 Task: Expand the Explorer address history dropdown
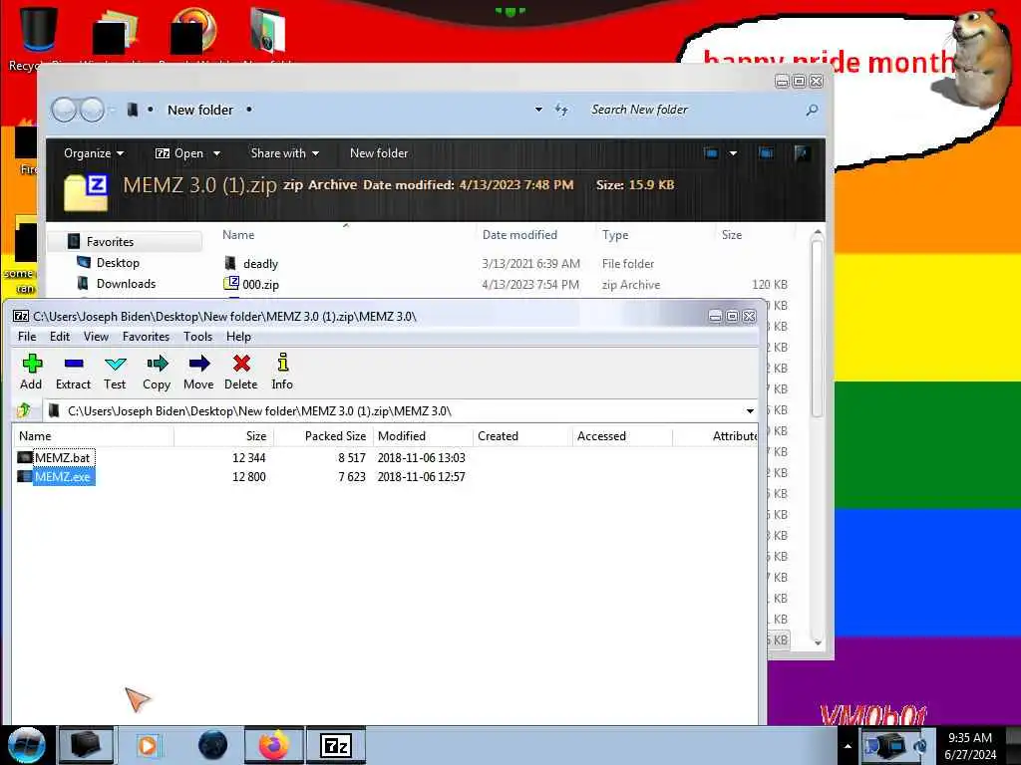pos(538,110)
